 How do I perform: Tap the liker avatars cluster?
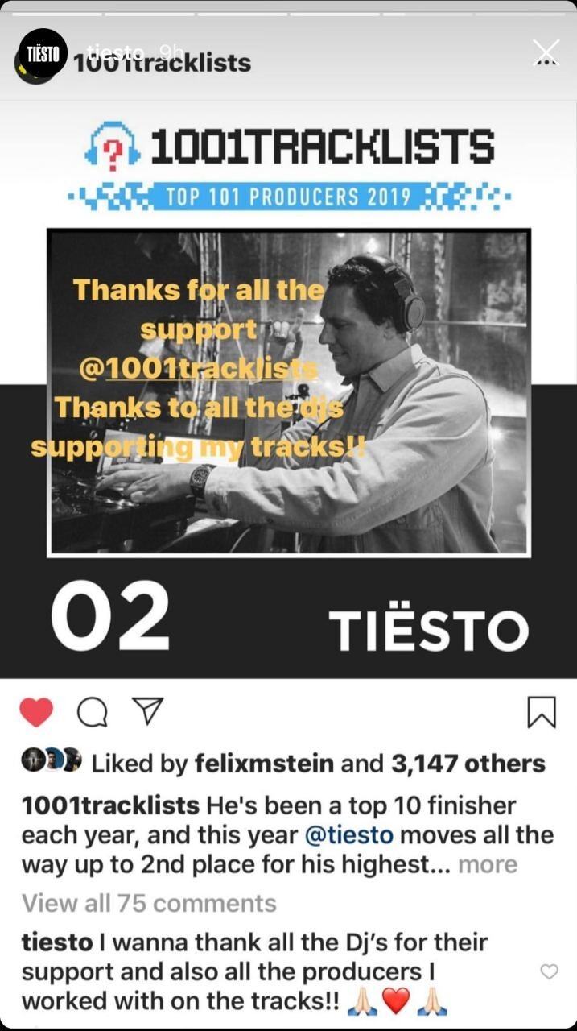(52, 761)
